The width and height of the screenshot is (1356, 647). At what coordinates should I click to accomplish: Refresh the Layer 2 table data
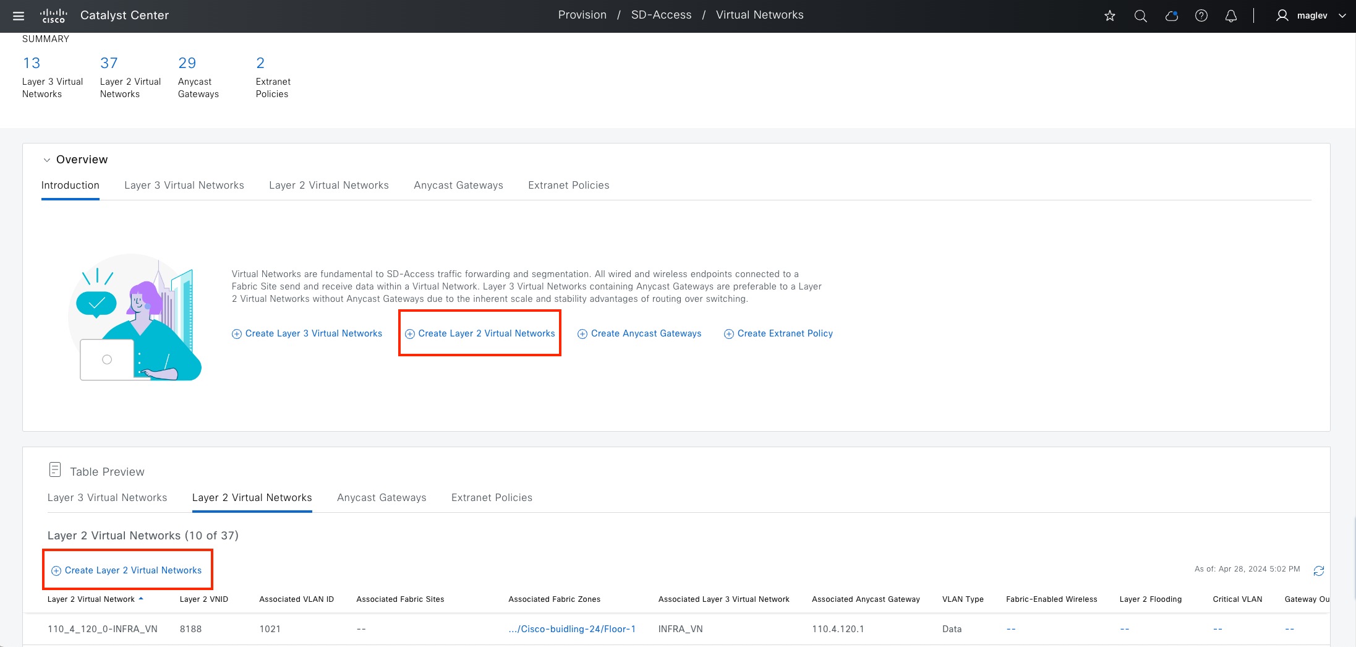[1319, 570]
